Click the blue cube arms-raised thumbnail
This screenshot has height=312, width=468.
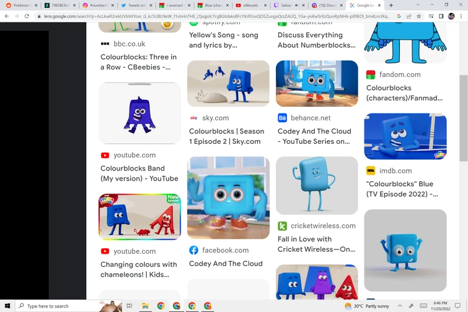pos(405,251)
